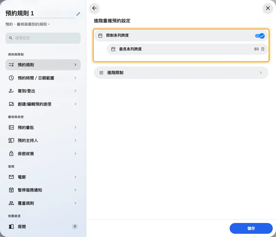This screenshot has height=237, width=276.
Task: Expand 創建/編輯預約途徑 chevron
Action: [x=75, y=104]
